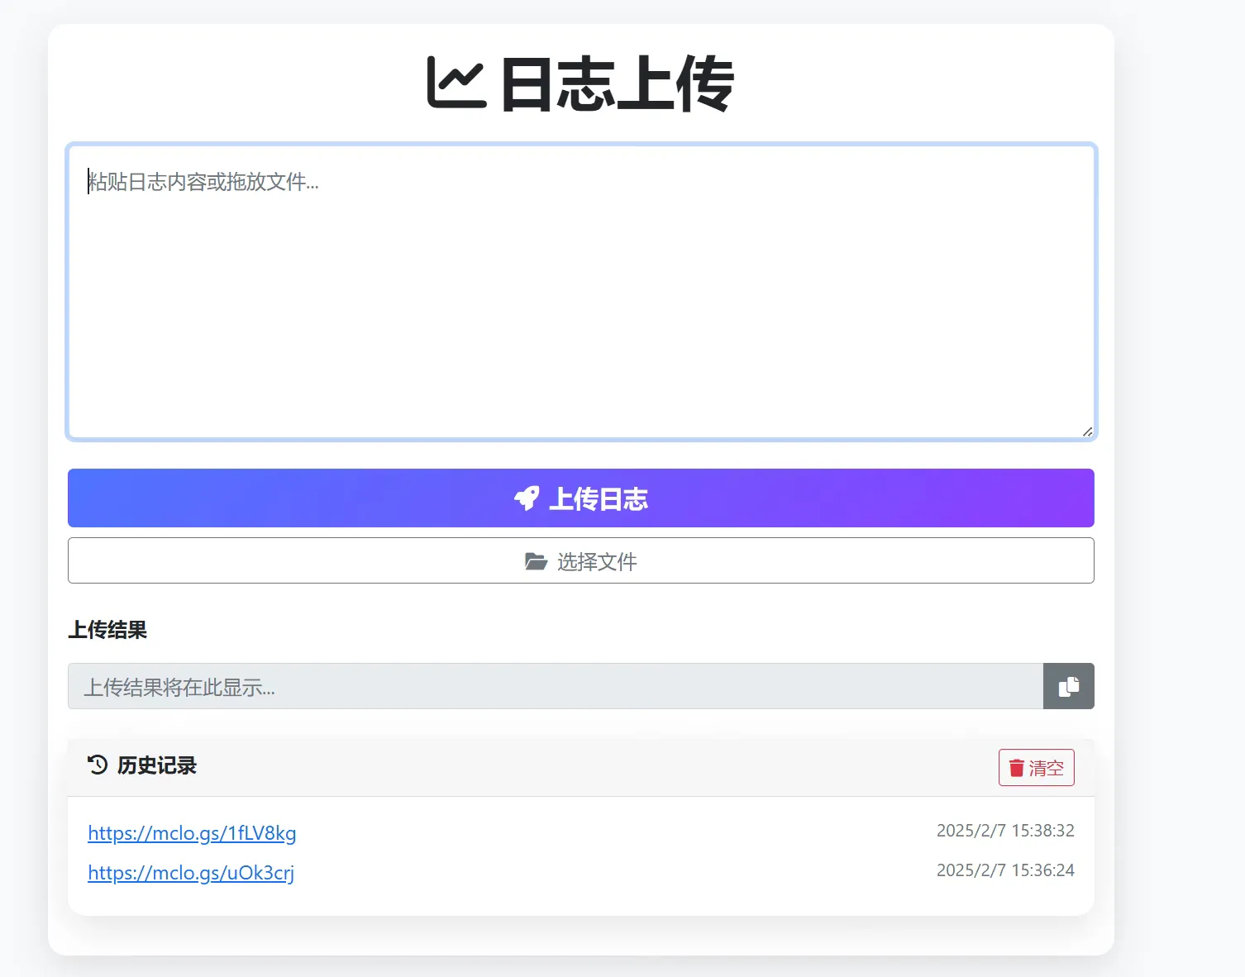Click the open folder icon

pos(536,562)
